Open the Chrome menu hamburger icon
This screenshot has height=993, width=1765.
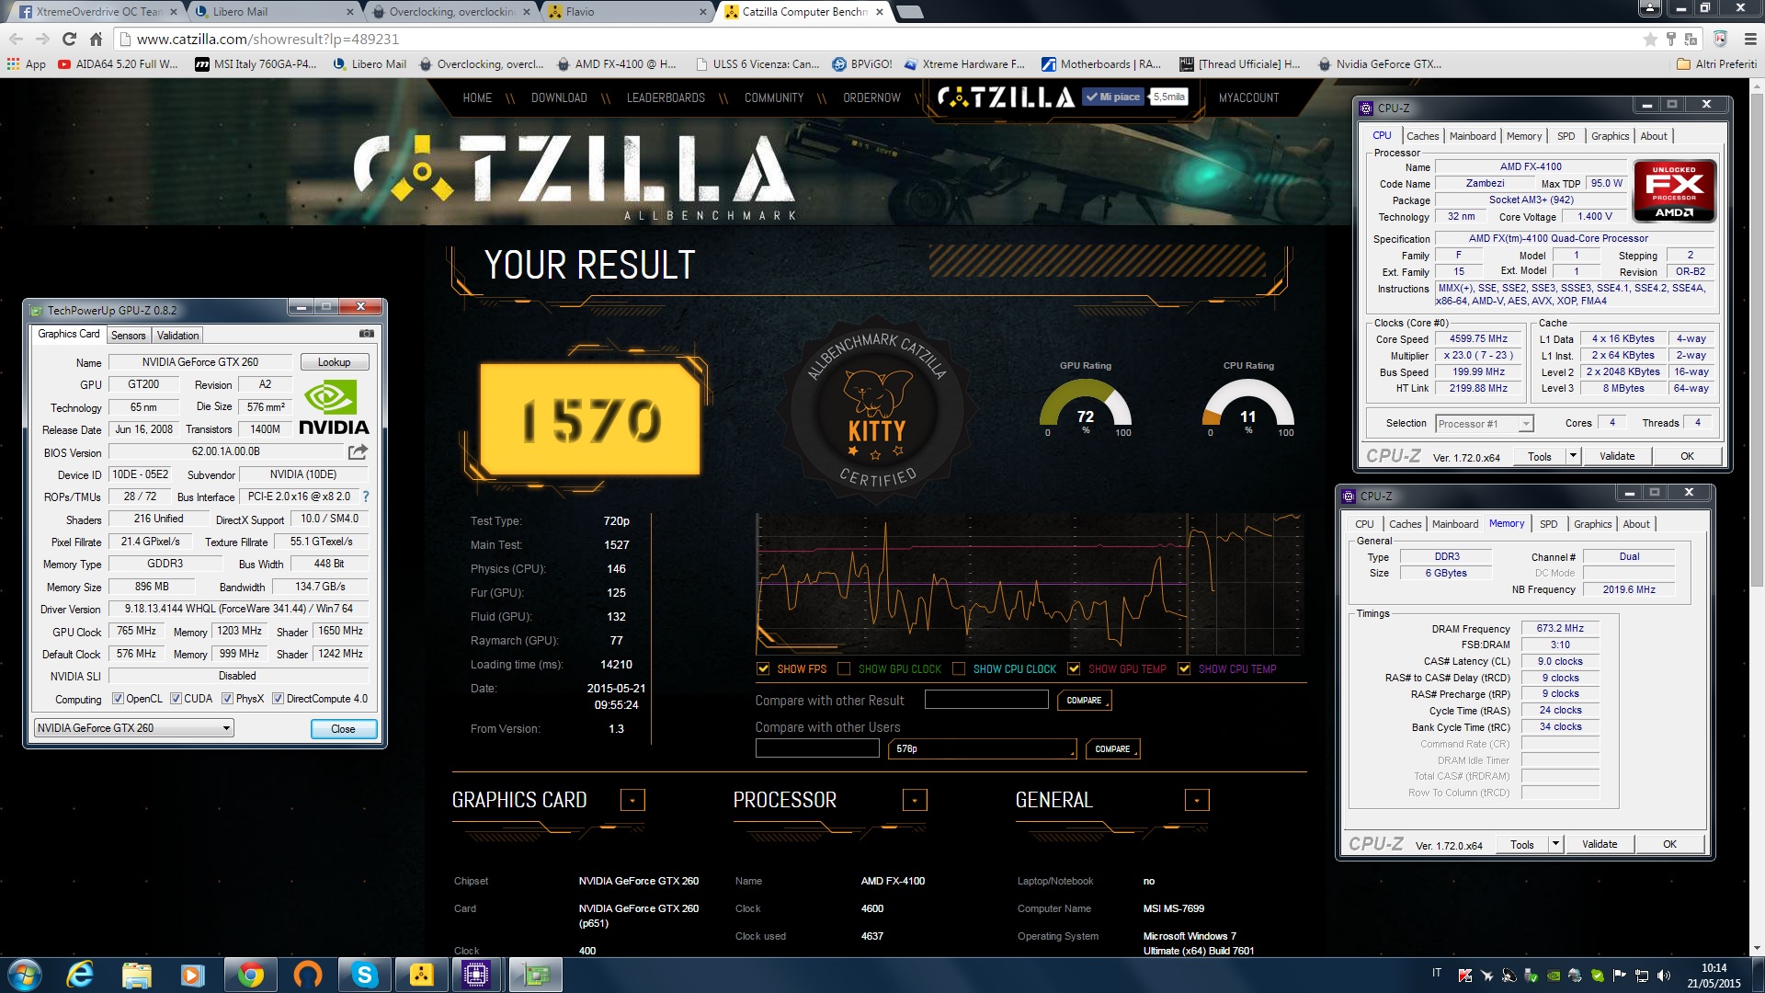pos(1749,39)
